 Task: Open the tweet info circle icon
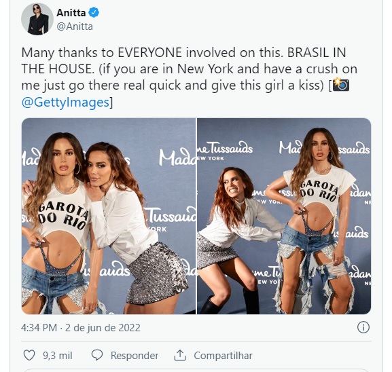pos(363,327)
